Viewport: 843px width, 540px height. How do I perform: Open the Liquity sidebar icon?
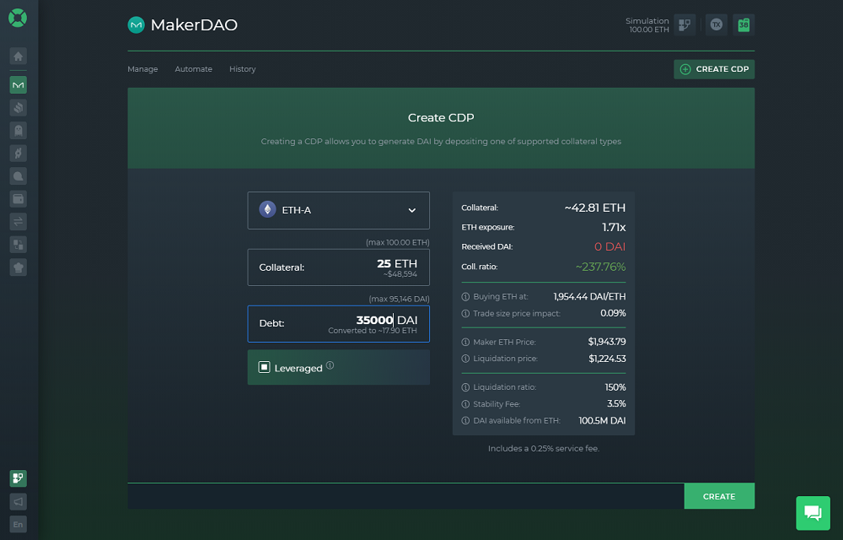19,176
